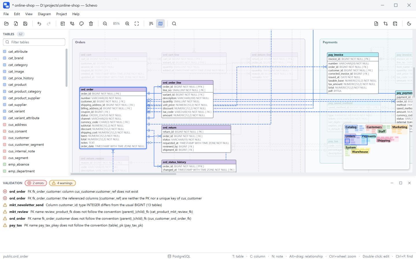Screen dimensions: 416x260
Task: Open the Project menu
Action: (62, 14)
